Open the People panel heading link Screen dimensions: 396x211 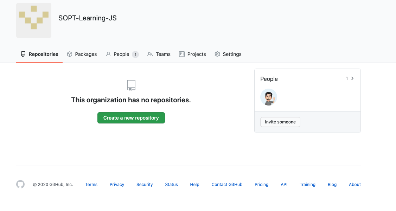[x=269, y=79]
